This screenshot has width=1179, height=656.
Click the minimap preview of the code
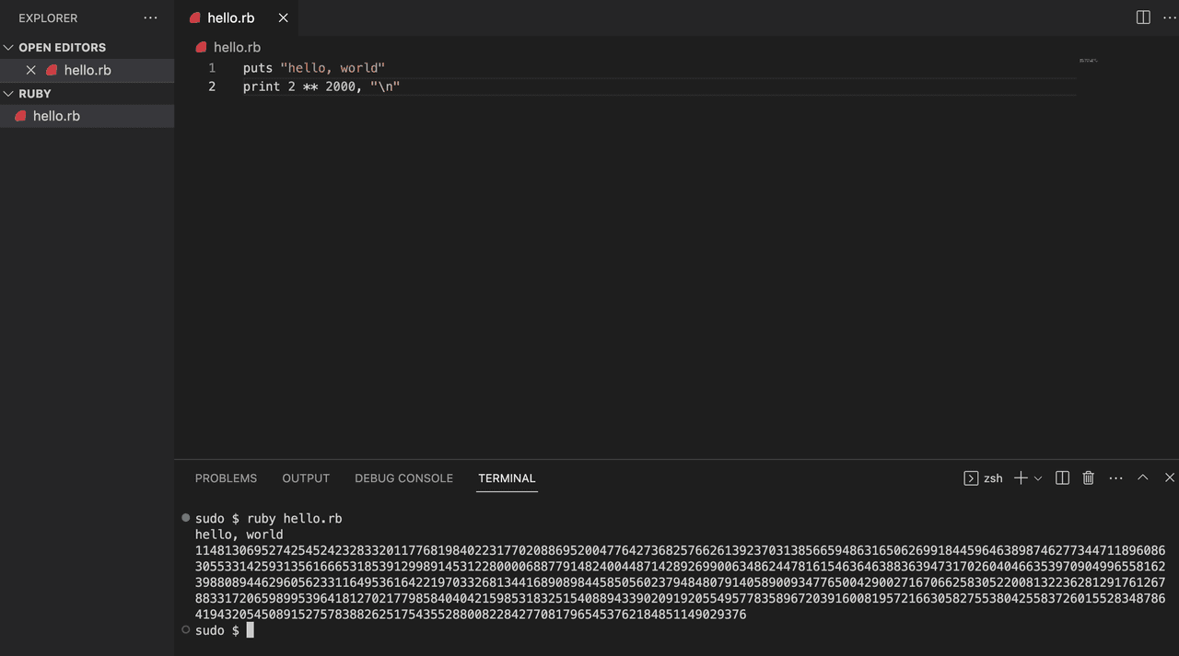click(x=1089, y=61)
